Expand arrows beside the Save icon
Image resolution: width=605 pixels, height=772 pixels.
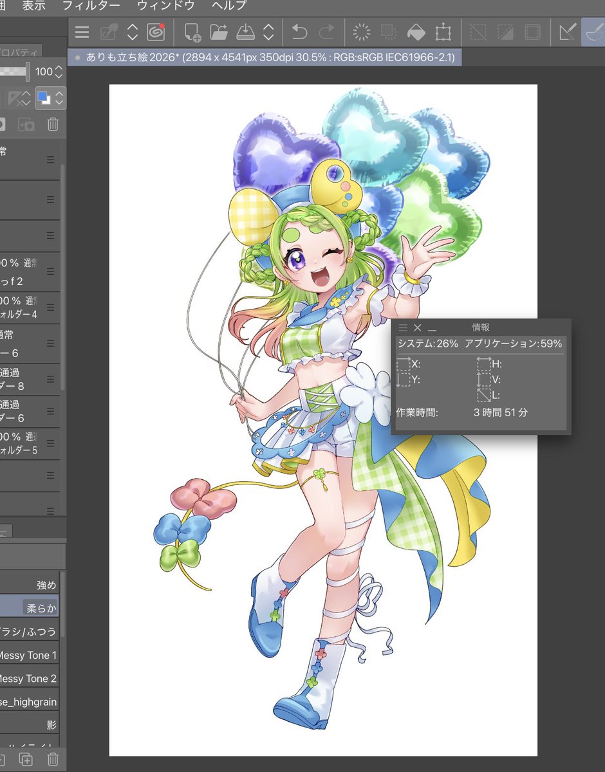268,32
